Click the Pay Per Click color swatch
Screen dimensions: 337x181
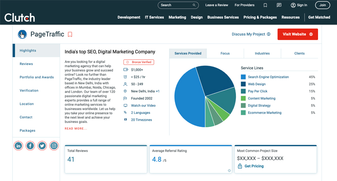click(x=243, y=91)
